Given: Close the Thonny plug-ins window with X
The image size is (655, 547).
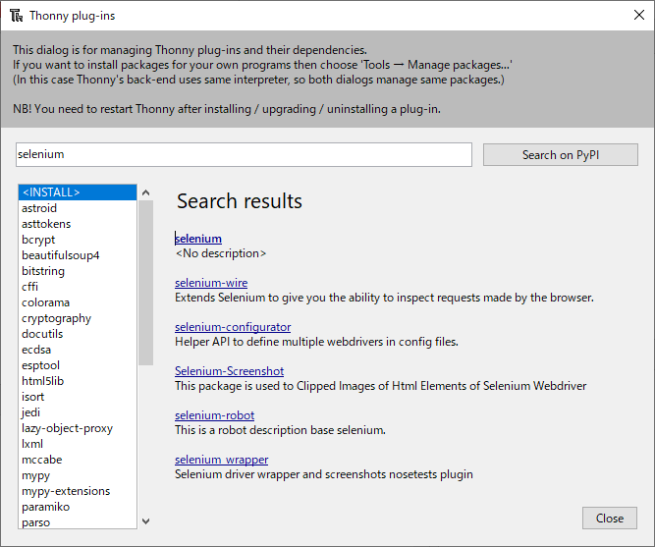Looking at the screenshot, I should click(x=638, y=15).
